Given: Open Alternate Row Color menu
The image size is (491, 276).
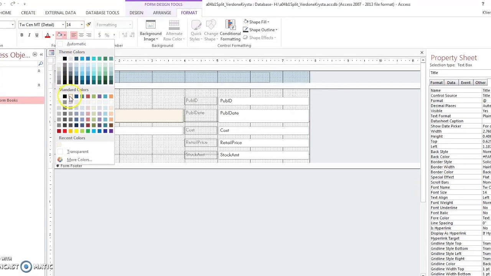Looking at the screenshot, I should pyautogui.click(x=174, y=31).
